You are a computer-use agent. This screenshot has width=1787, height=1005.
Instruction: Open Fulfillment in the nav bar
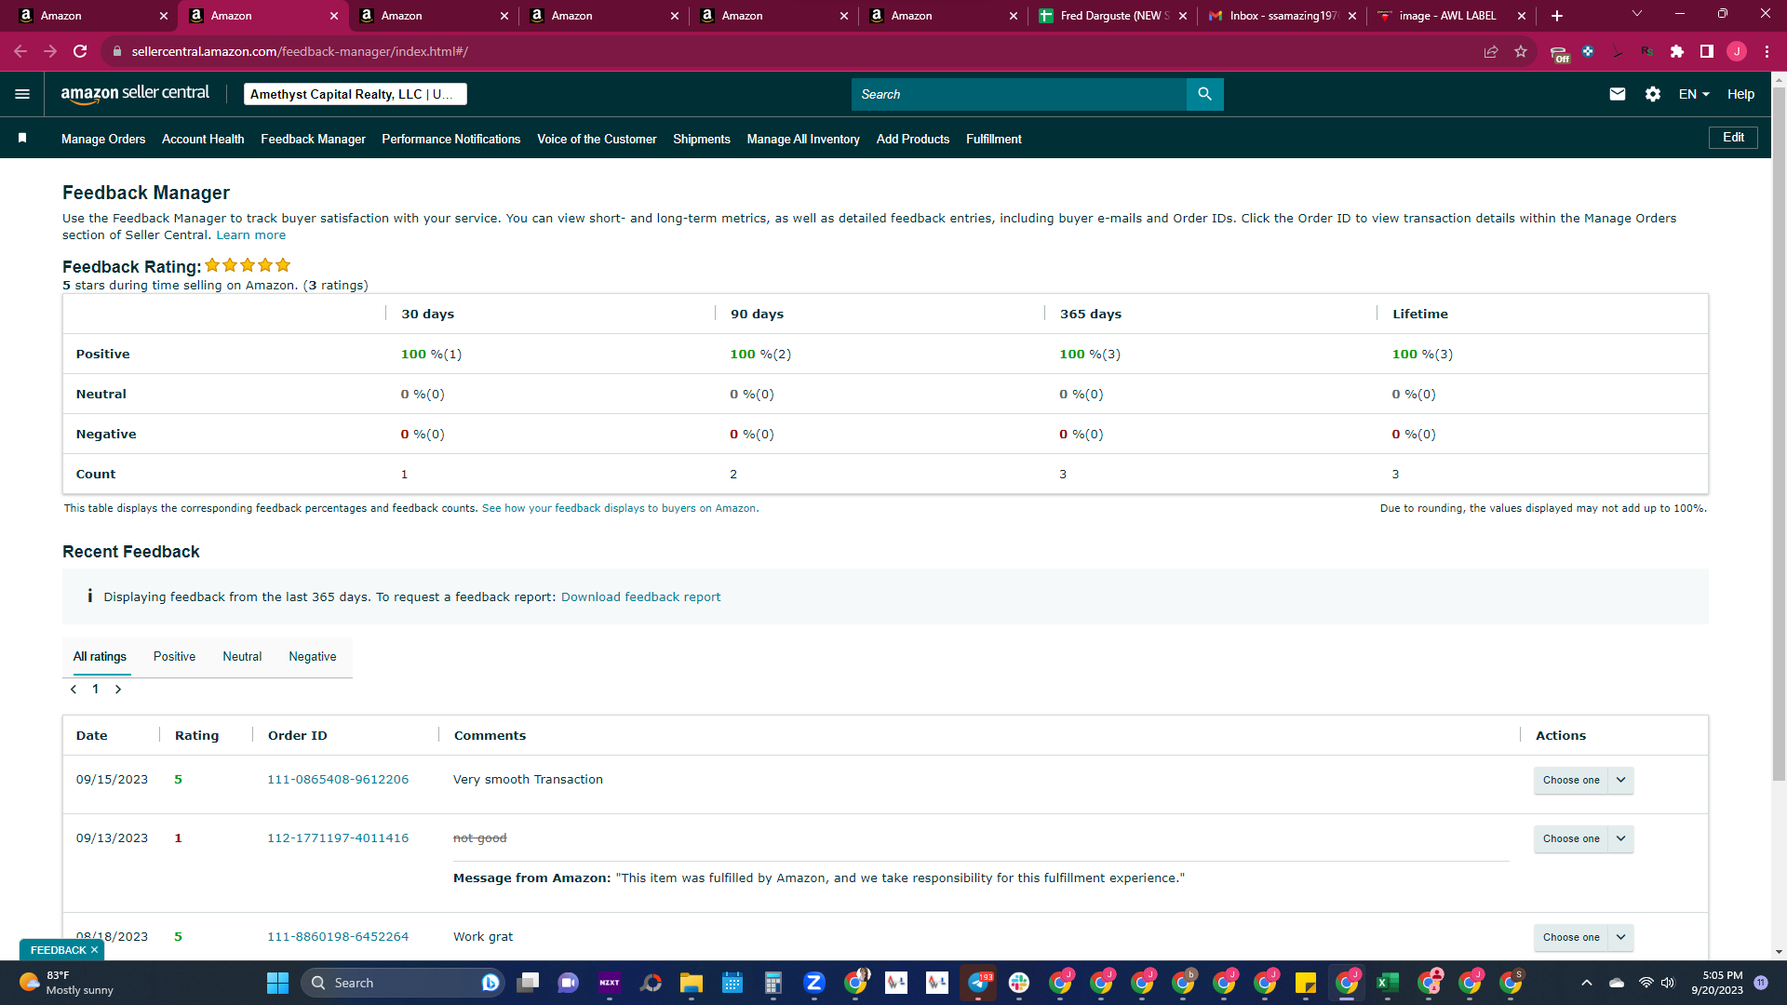[x=994, y=139]
